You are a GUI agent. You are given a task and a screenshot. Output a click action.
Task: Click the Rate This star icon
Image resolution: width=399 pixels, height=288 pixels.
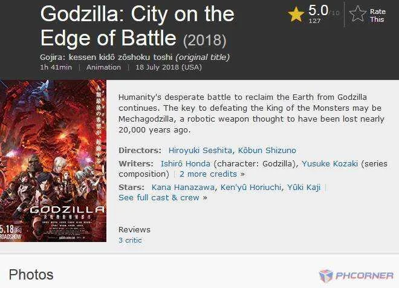[x=357, y=14]
